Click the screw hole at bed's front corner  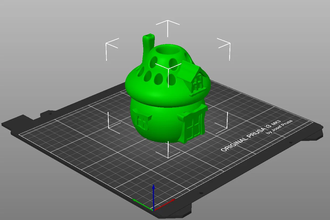click(201, 193)
